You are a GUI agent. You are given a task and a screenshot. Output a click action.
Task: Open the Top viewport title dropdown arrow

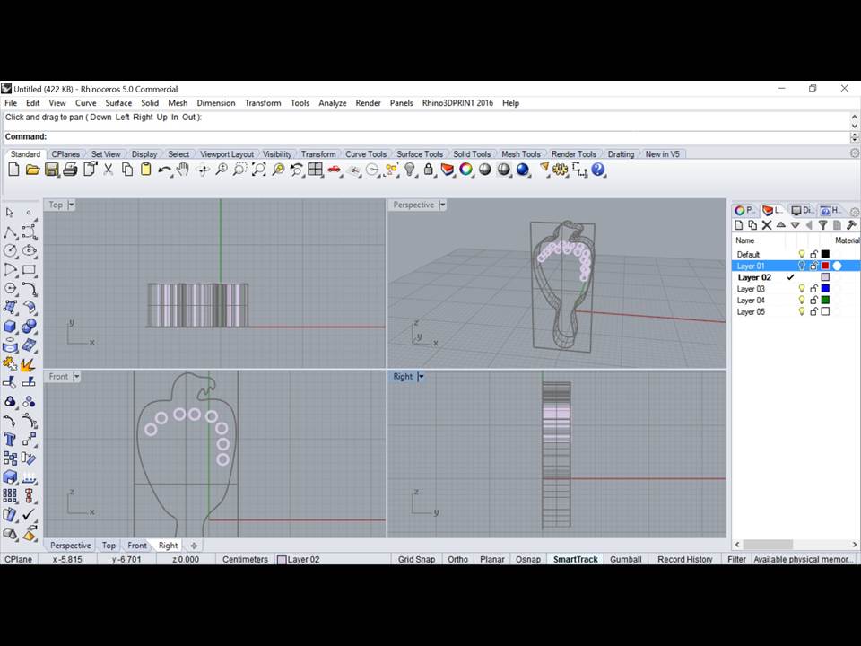coord(72,205)
